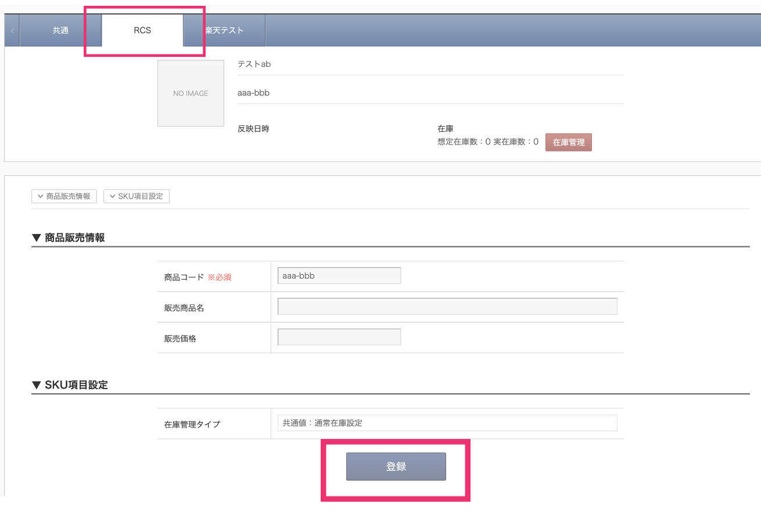Jump to section via SKU項目設定 chevron button
This screenshot has height=511, width=761.
(137, 196)
